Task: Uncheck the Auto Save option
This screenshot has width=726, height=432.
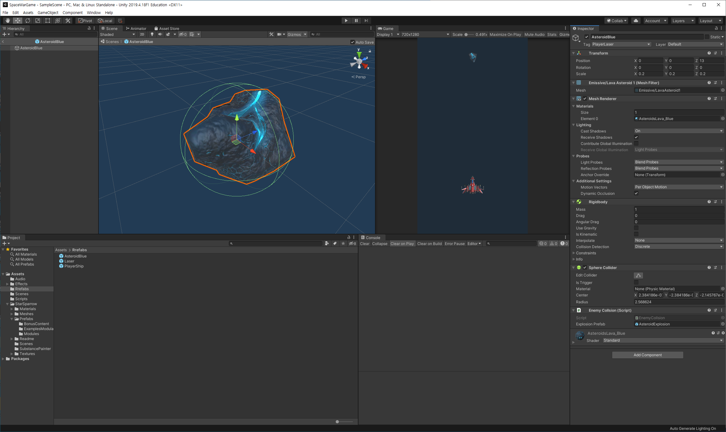Action: point(353,42)
